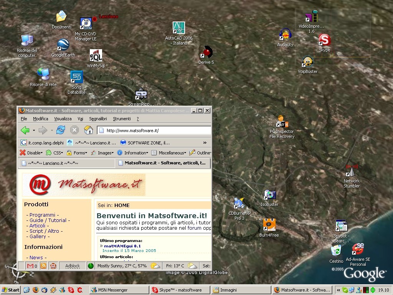Launch IsoBuster desktop shortcut

(x=269, y=198)
